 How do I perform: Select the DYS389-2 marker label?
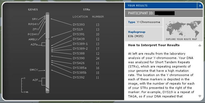(x=80, y=49)
